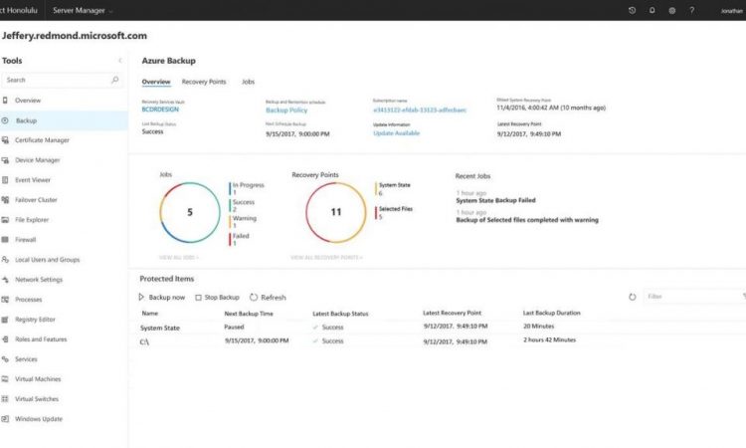Click Failed legend entry in Jobs
This screenshot has height=448, width=746.
coord(240,239)
